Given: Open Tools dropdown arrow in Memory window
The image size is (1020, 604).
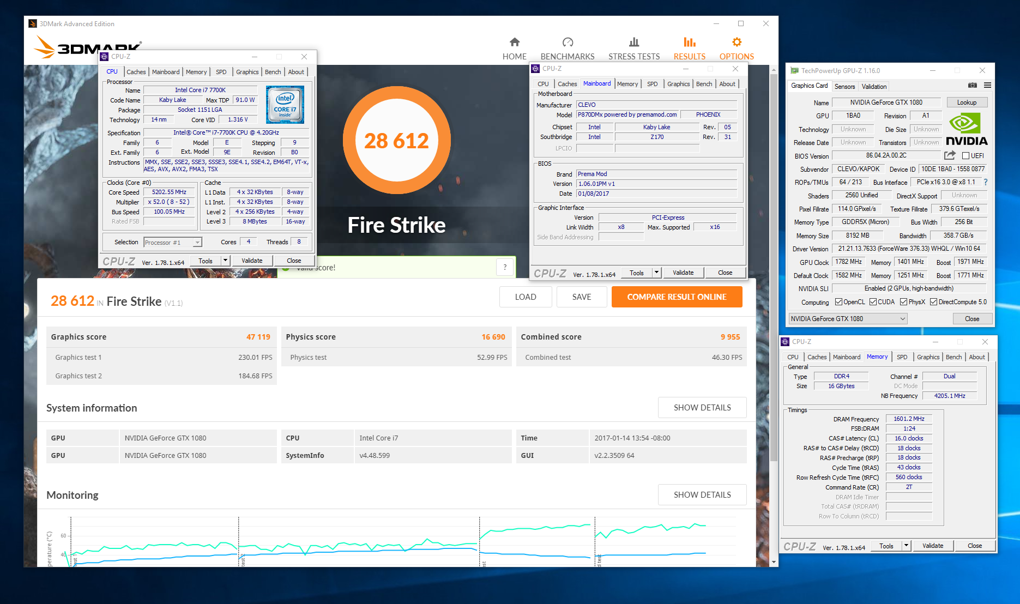Looking at the screenshot, I should [x=906, y=546].
